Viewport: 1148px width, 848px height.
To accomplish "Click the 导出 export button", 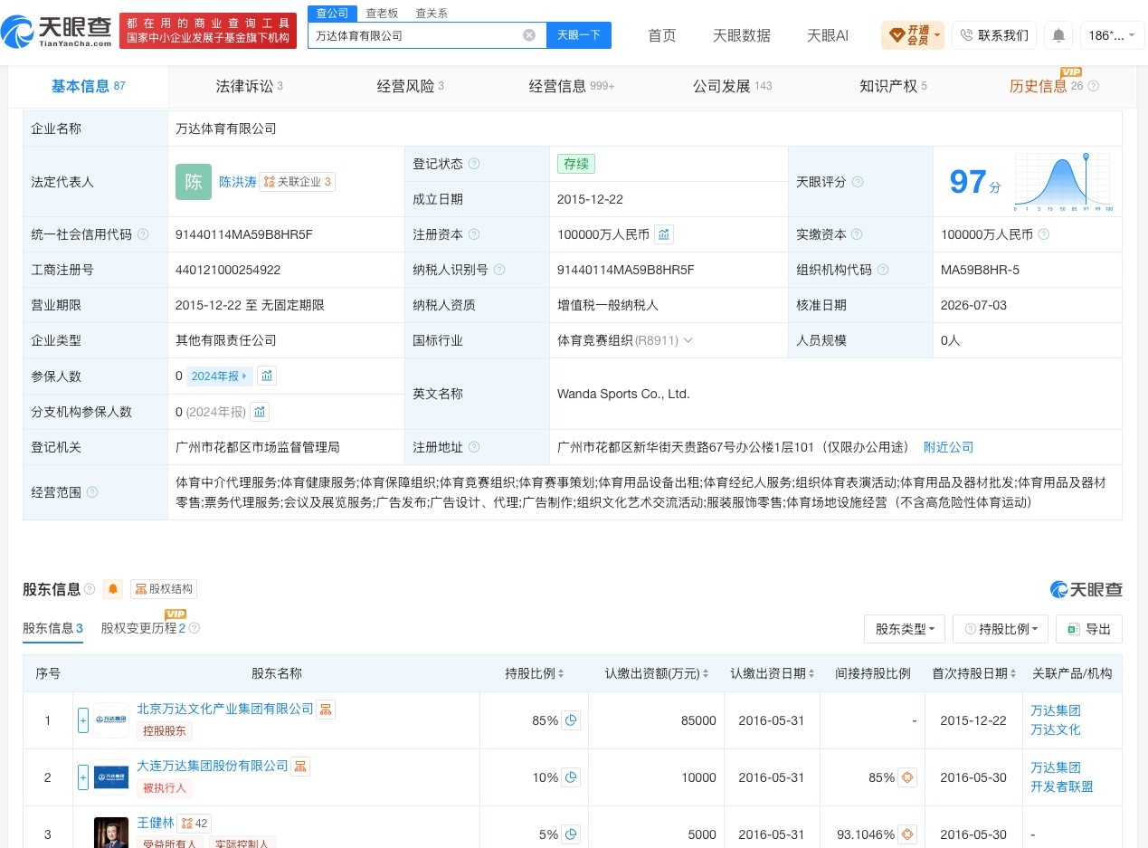I will point(1089,629).
